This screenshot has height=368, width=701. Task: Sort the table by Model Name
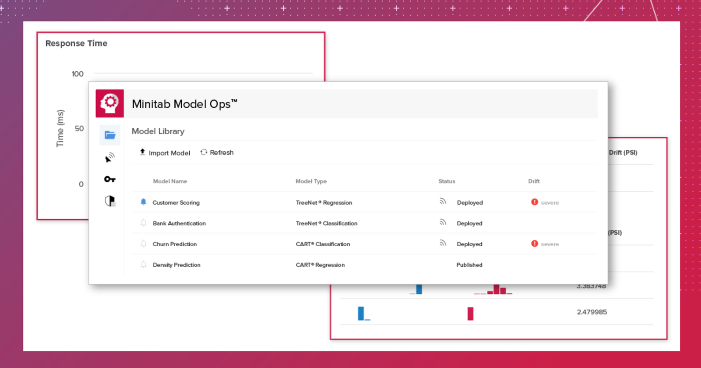pyautogui.click(x=170, y=181)
